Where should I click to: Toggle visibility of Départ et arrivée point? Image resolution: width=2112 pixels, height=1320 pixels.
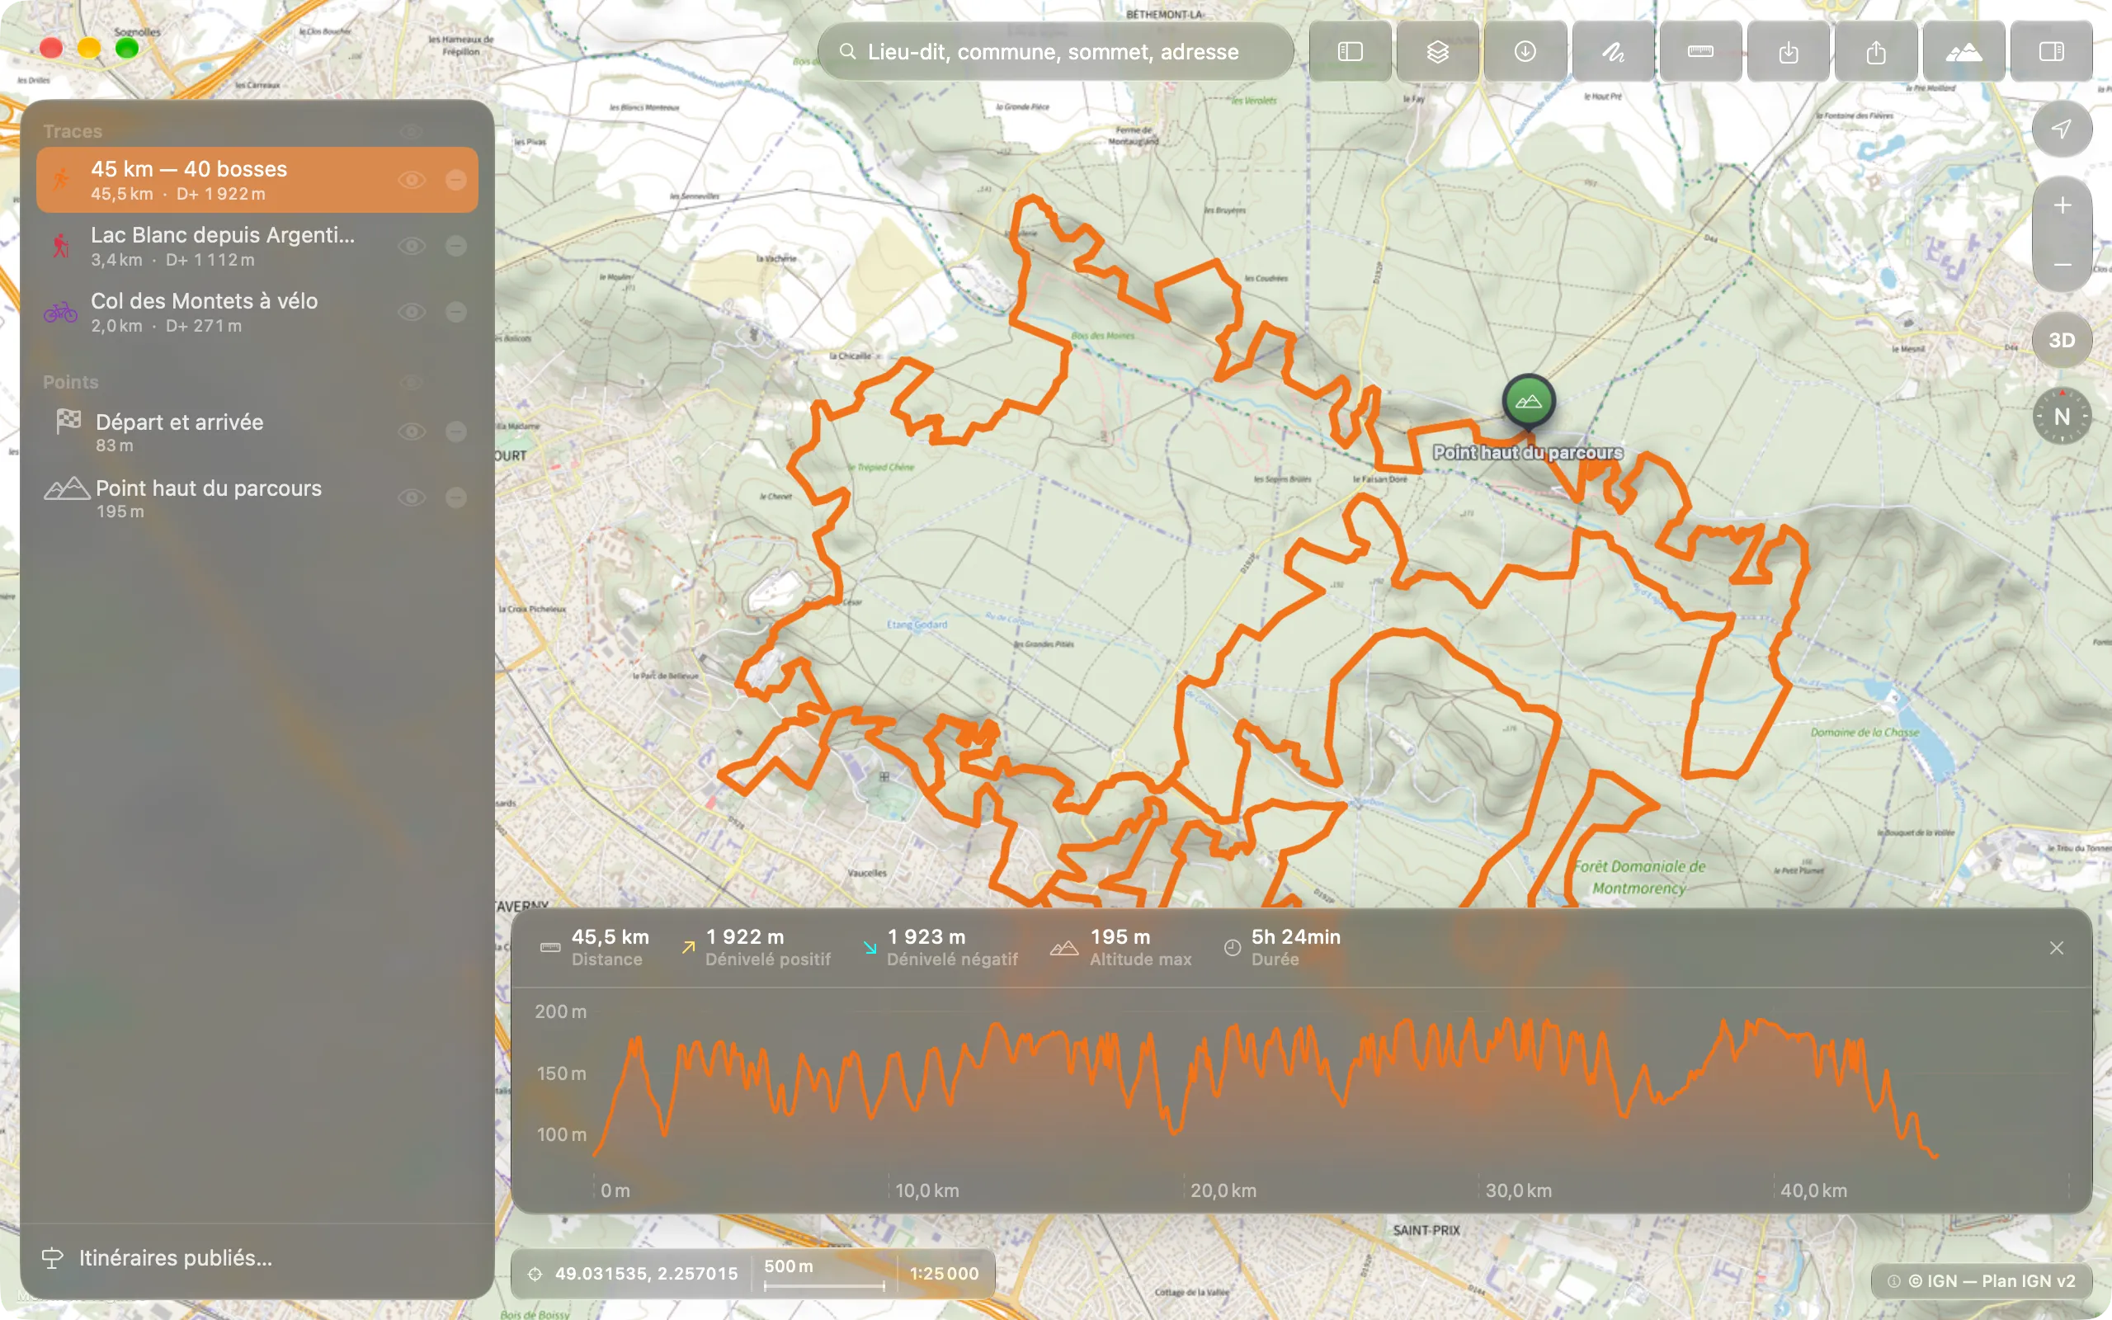coord(412,431)
